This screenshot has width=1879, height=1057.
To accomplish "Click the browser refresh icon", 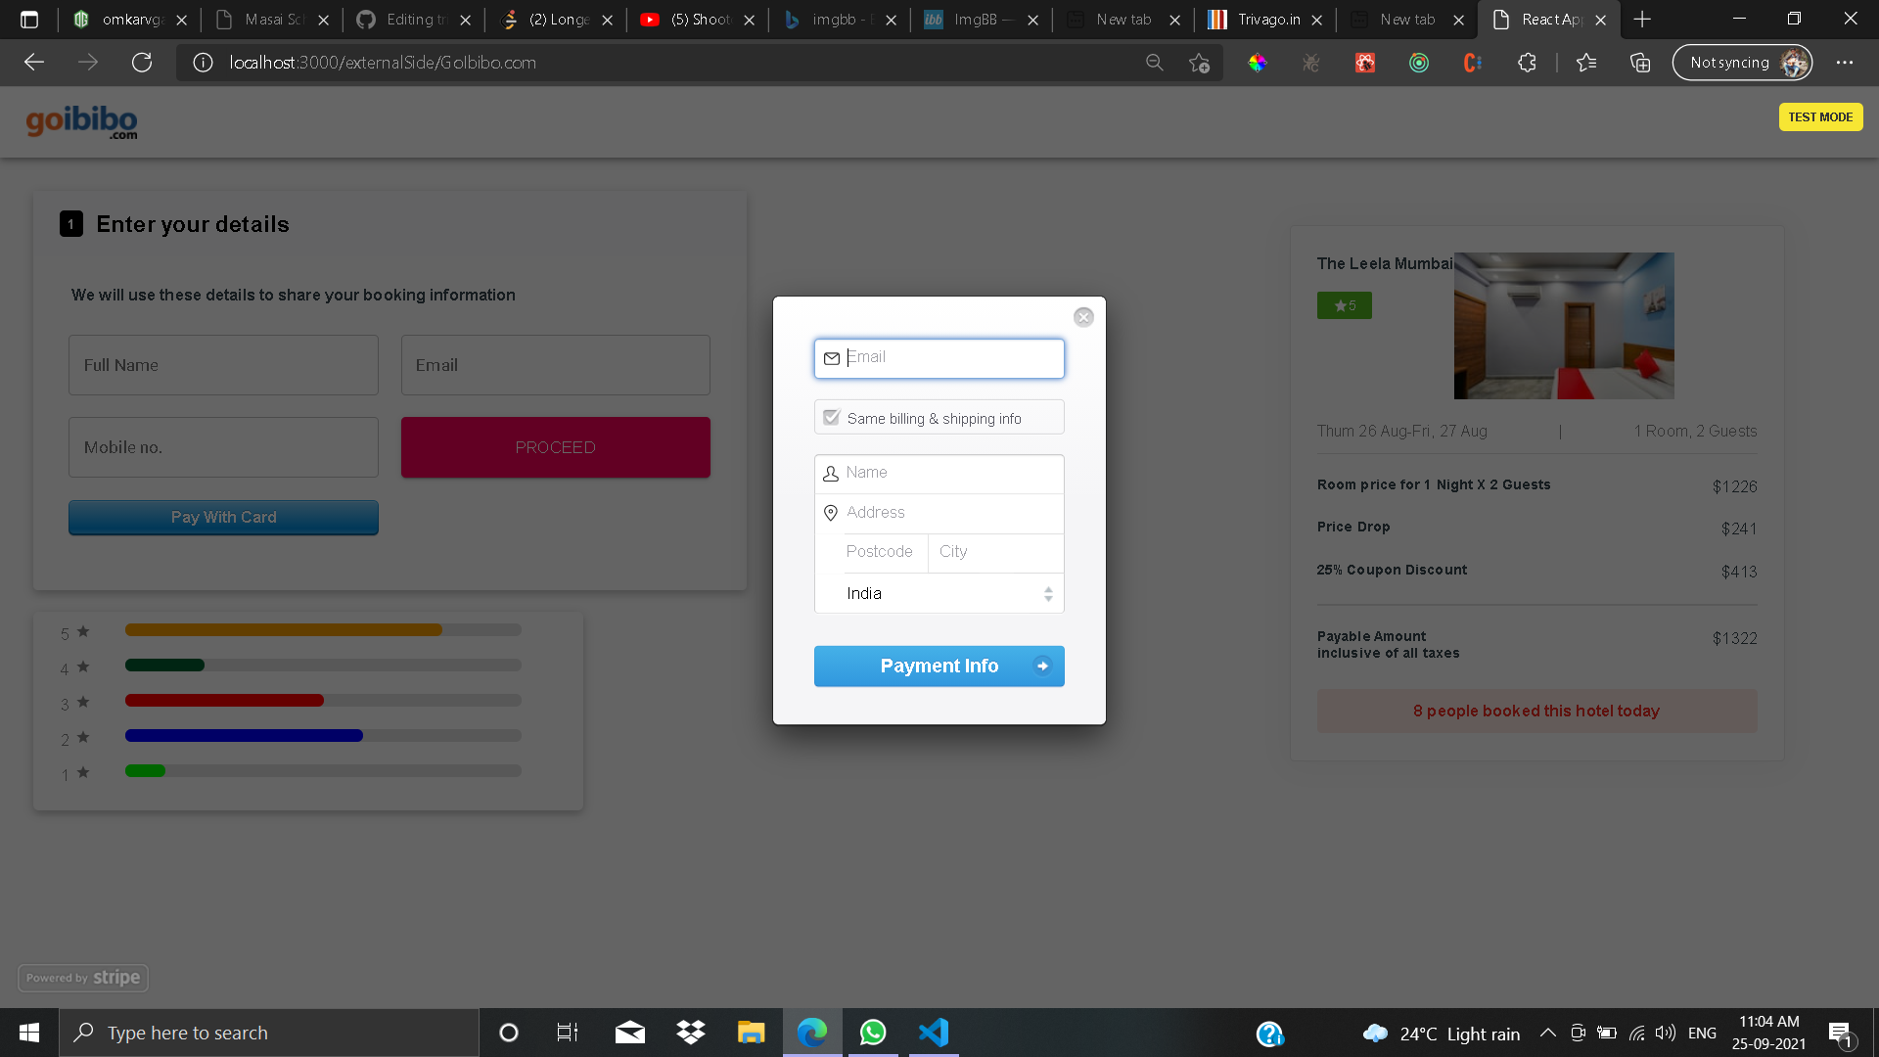I will click(142, 63).
